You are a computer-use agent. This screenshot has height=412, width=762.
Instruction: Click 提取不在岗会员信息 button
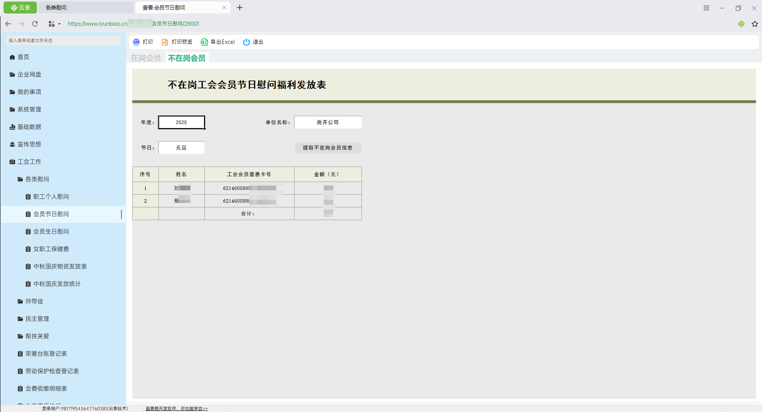328,148
